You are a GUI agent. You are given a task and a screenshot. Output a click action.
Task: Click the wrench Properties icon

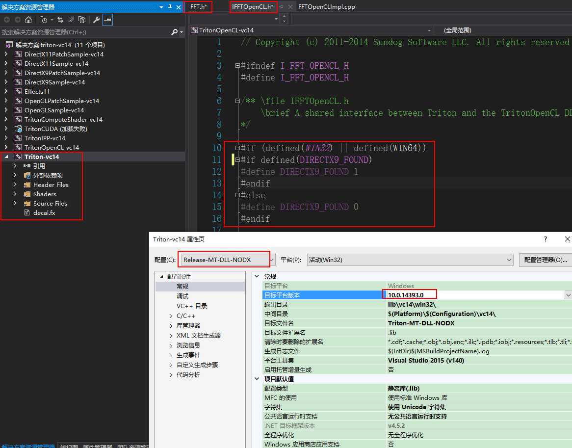coord(96,20)
